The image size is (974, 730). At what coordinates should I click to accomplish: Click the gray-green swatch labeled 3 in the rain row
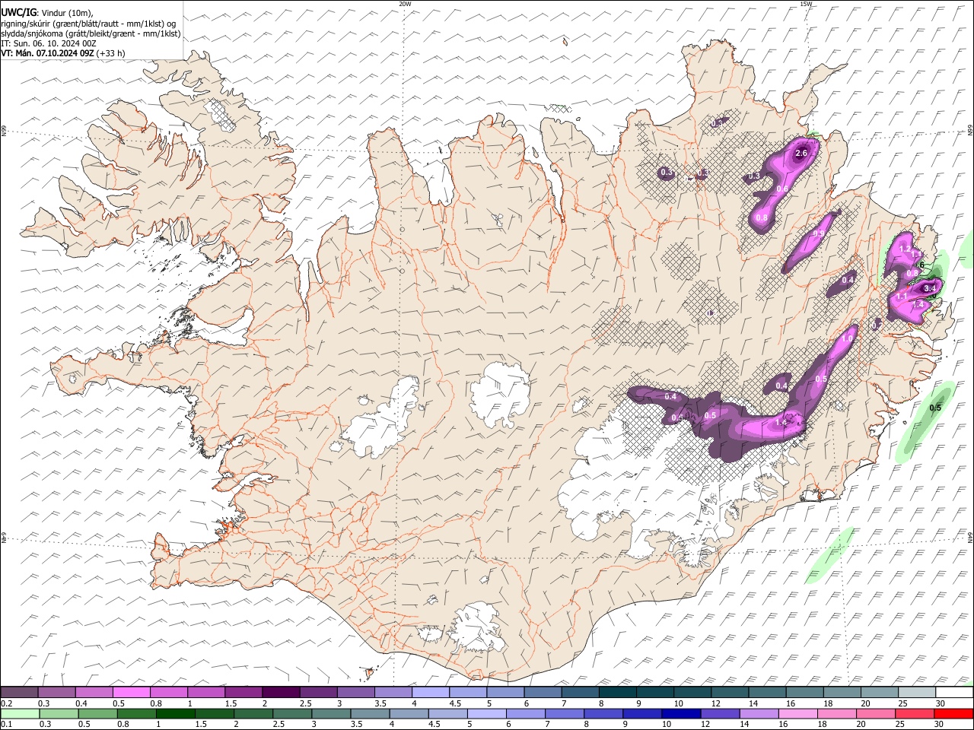coord(331,713)
